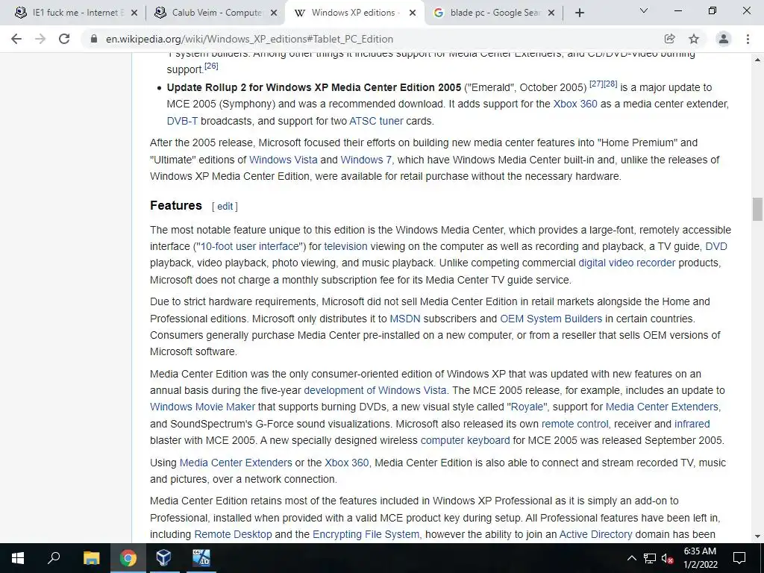Reload the Wikipedia page
Image resolution: width=764 pixels, height=573 pixels.
coord(64,39)
